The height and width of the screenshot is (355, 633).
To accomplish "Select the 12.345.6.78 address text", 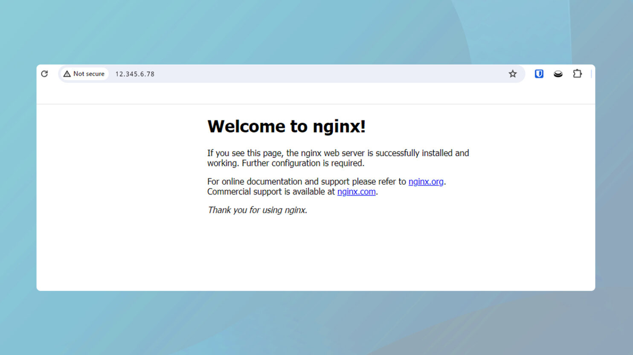I will (x=135, y=74).
